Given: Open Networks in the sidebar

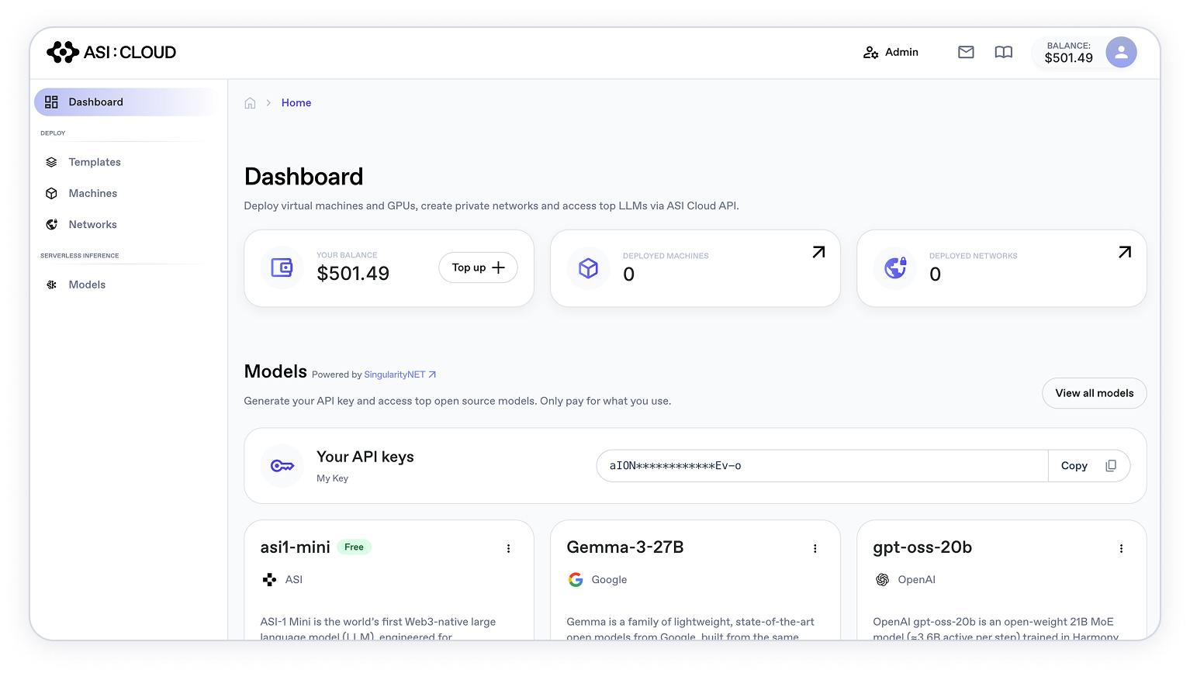Looking at the screenshot, I should coord(92,225).
